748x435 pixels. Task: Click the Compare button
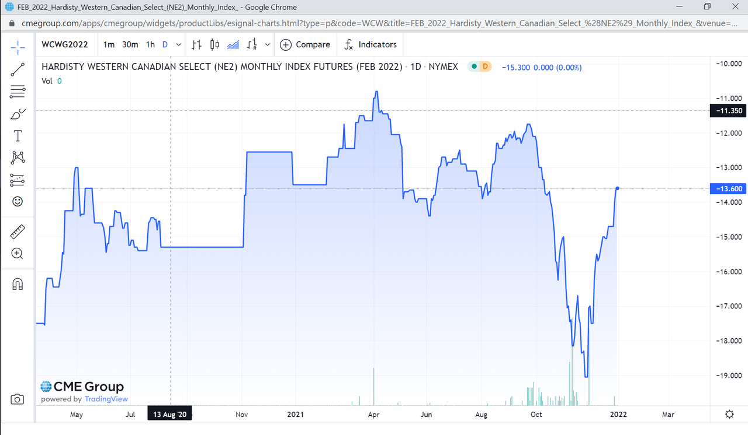pyautogui.click(x=305, y=44)
